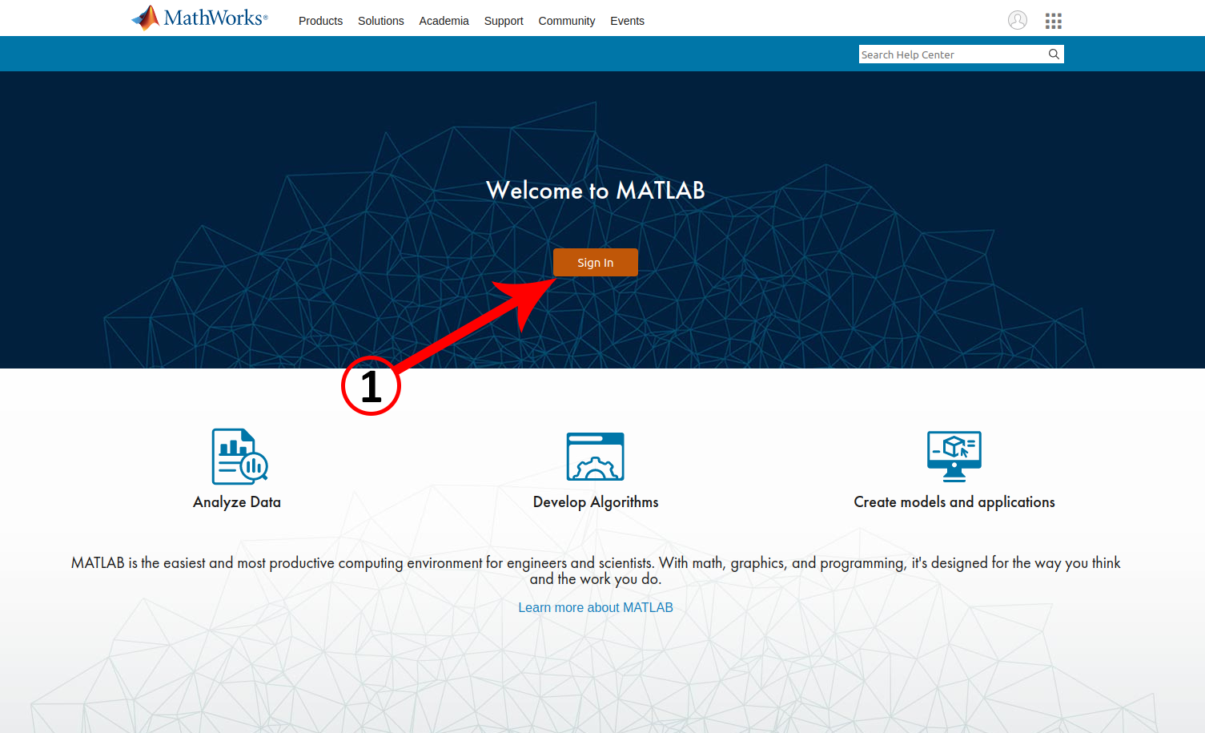Follow the Learn more about MATLAB link
Image resolution: width=1205 pixels, height=733 pixels.
pos(596,607)
